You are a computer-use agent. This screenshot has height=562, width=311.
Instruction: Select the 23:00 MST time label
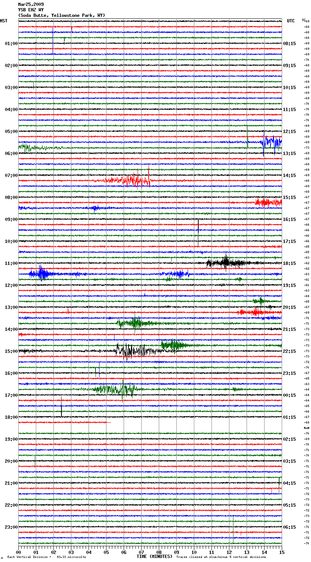tap(11, 527)
